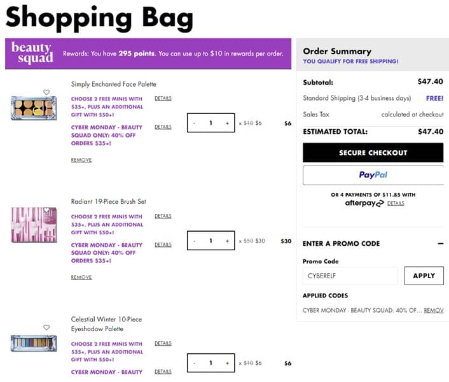
Task: Click the Promo Code input field
Action: 350,276
